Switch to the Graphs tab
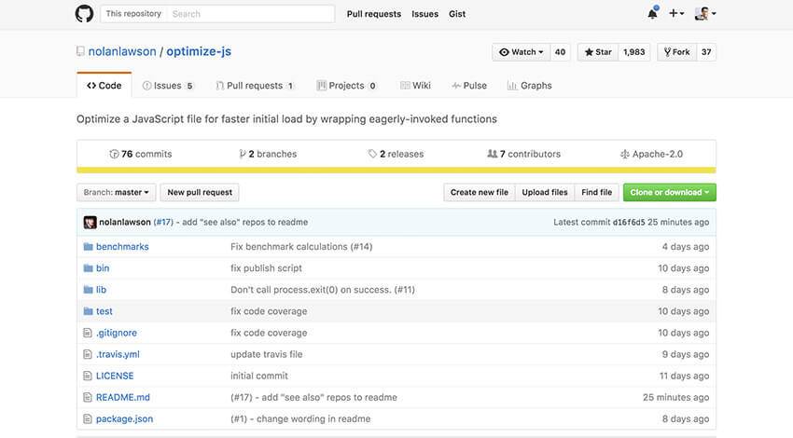The image size is (793, 438). pos(530,86)
